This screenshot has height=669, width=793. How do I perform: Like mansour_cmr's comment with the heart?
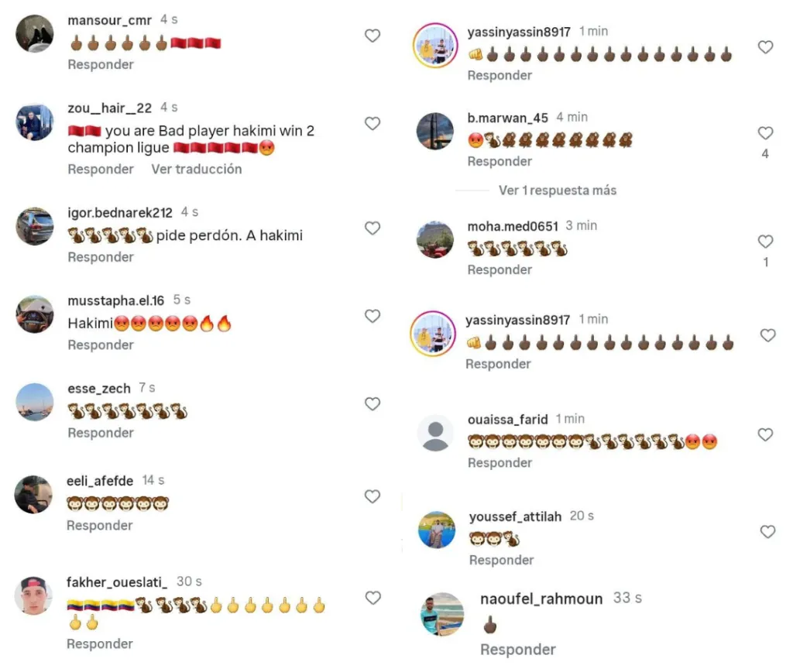click(x=372, y=36)
